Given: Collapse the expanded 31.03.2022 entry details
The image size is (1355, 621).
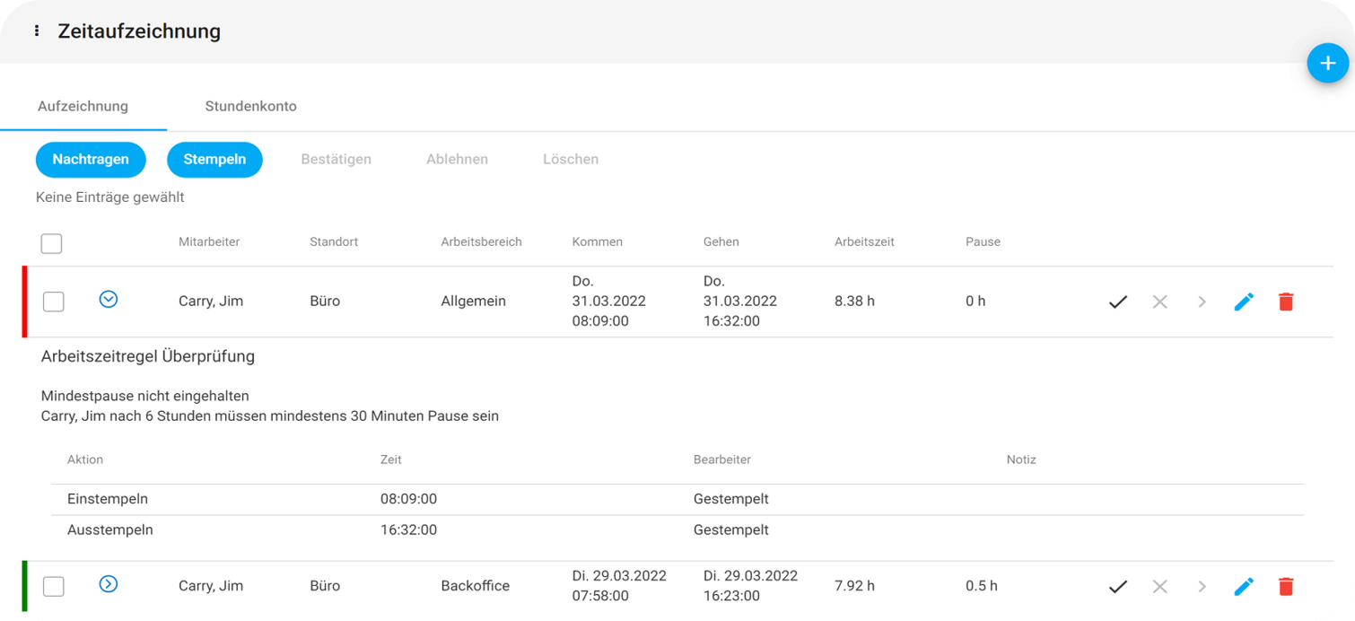Looking at the screenshot, I should 109,299.
